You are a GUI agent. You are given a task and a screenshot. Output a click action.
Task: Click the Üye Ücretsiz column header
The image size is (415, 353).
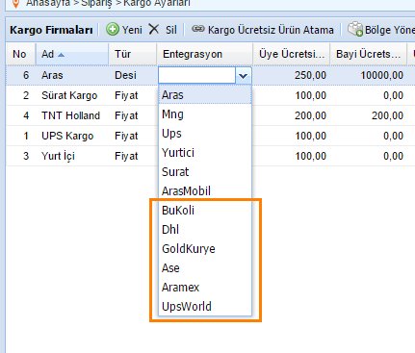click(x=292, y=54)
